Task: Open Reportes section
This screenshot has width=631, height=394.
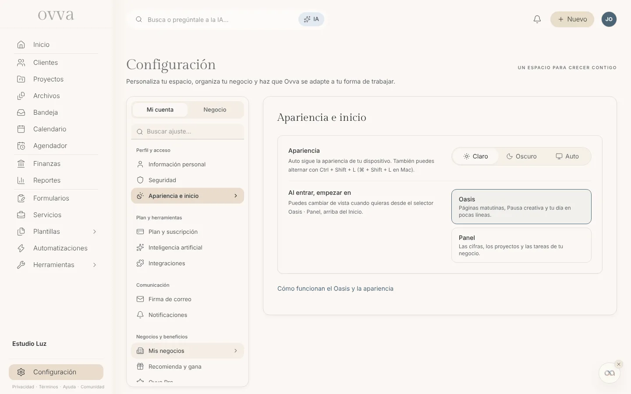Action: point(56,180)
